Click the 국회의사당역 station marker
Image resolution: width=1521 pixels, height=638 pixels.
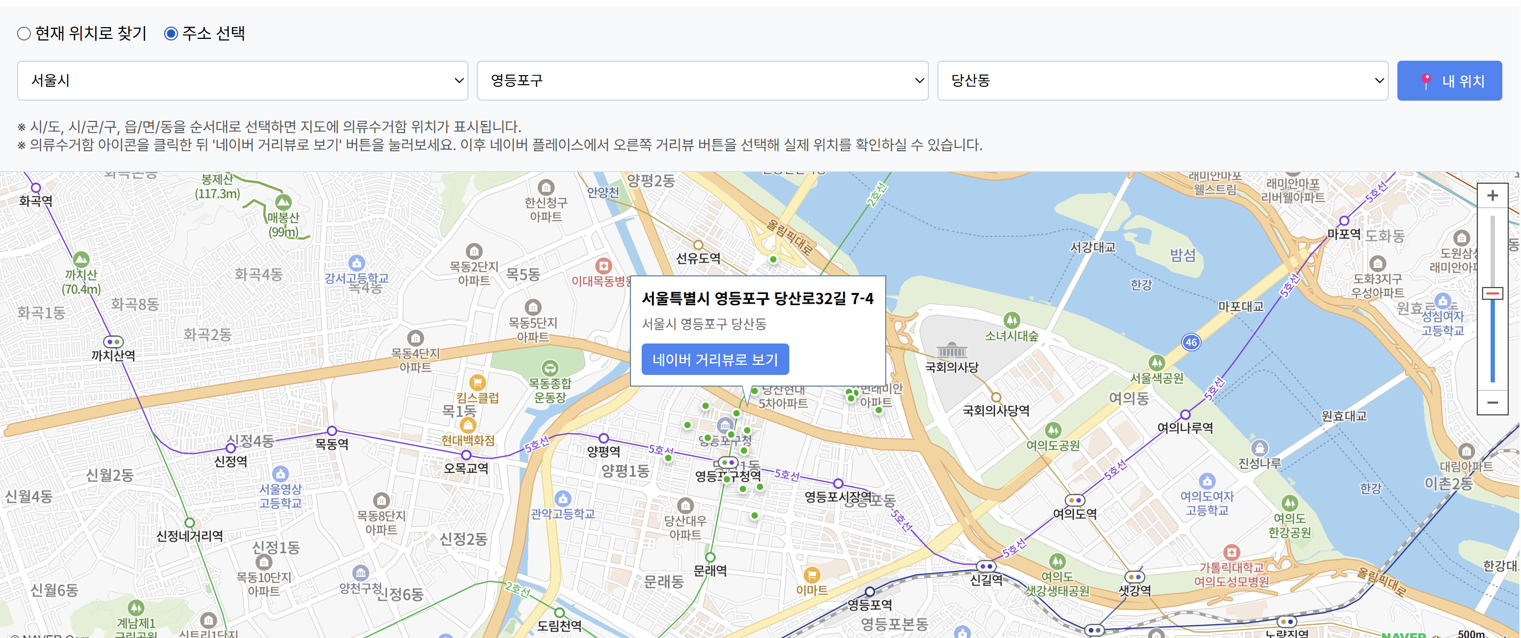pos(996,397)
